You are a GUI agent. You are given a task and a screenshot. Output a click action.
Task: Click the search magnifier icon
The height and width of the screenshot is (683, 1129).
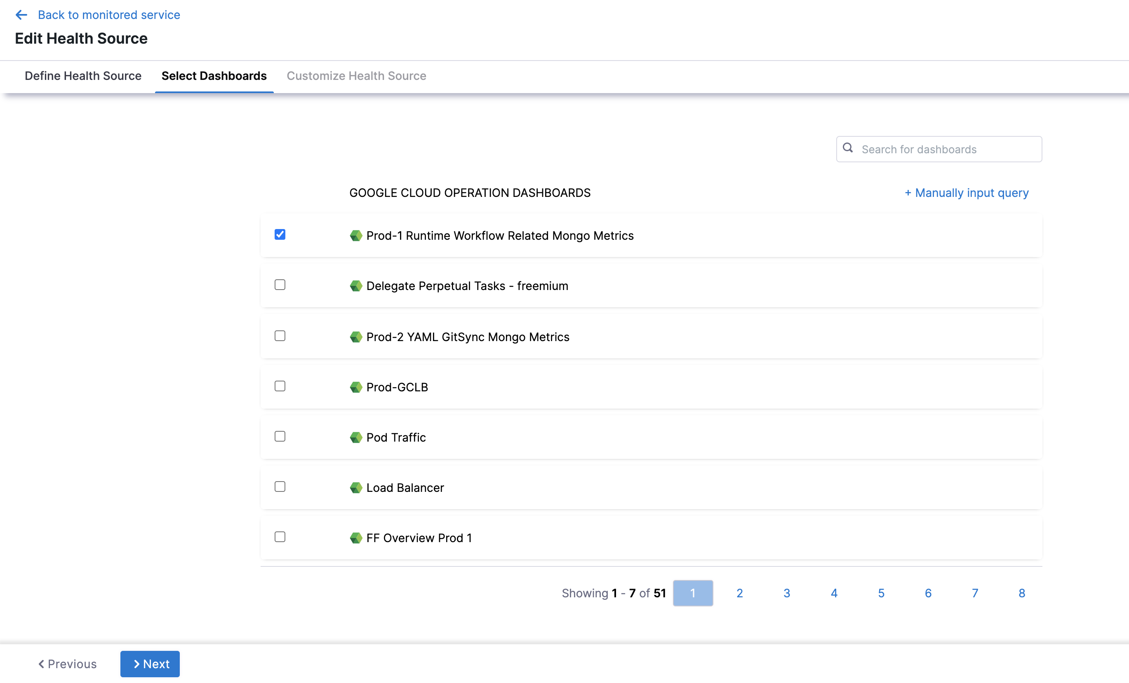coord(848,148)
